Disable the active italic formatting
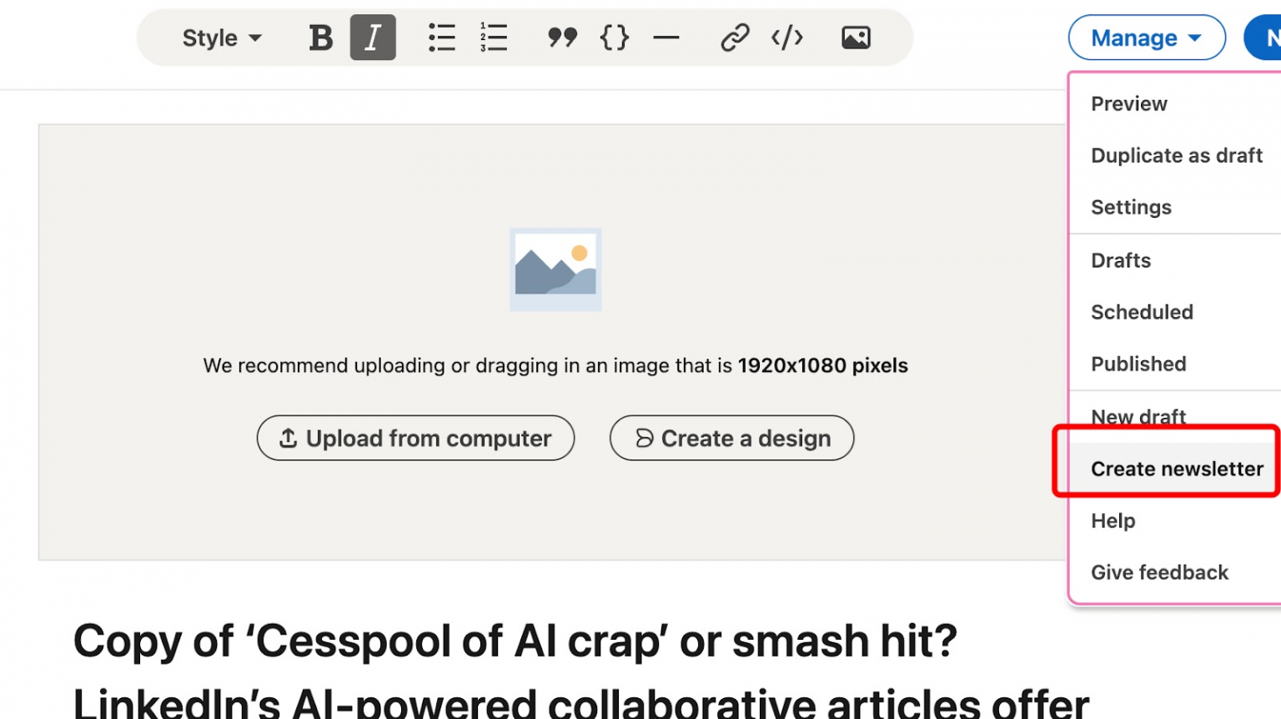The height and width of the screenshot is (719, 1281). (x=373, y=37)
